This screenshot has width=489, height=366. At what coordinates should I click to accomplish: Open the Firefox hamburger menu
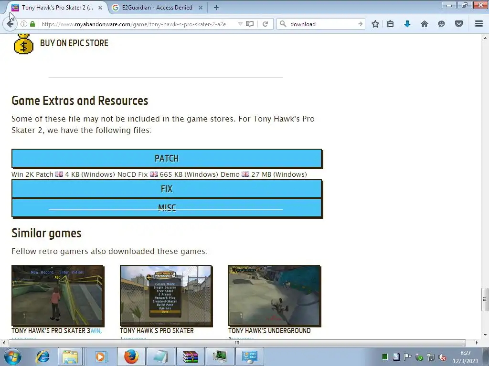coord(479,24)
